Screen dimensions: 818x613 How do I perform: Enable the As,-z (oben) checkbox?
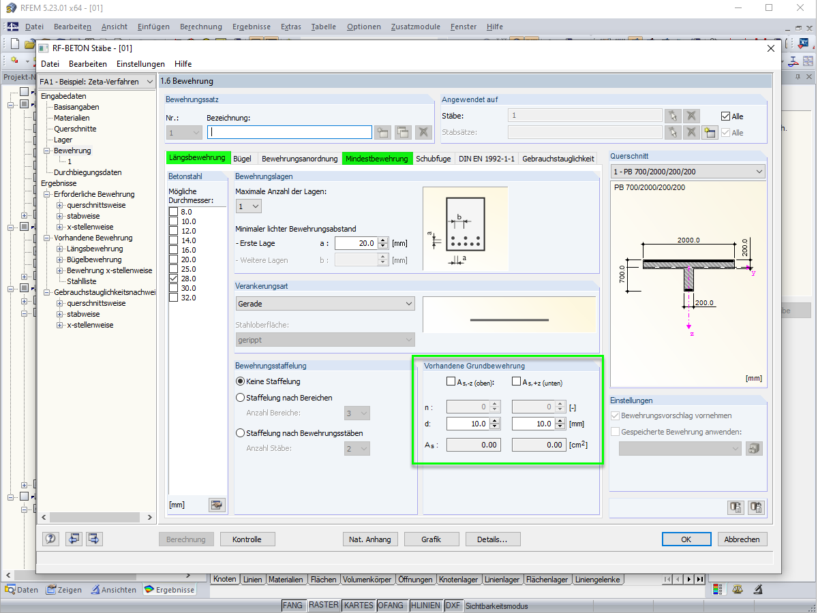click(451, 381)
